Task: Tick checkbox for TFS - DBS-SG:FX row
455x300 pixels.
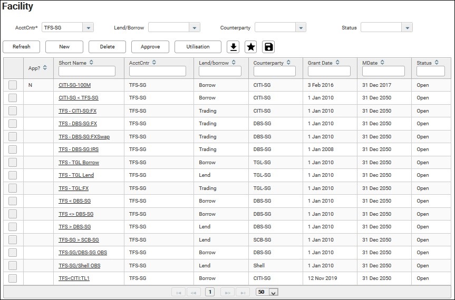Action: [13, 124]
